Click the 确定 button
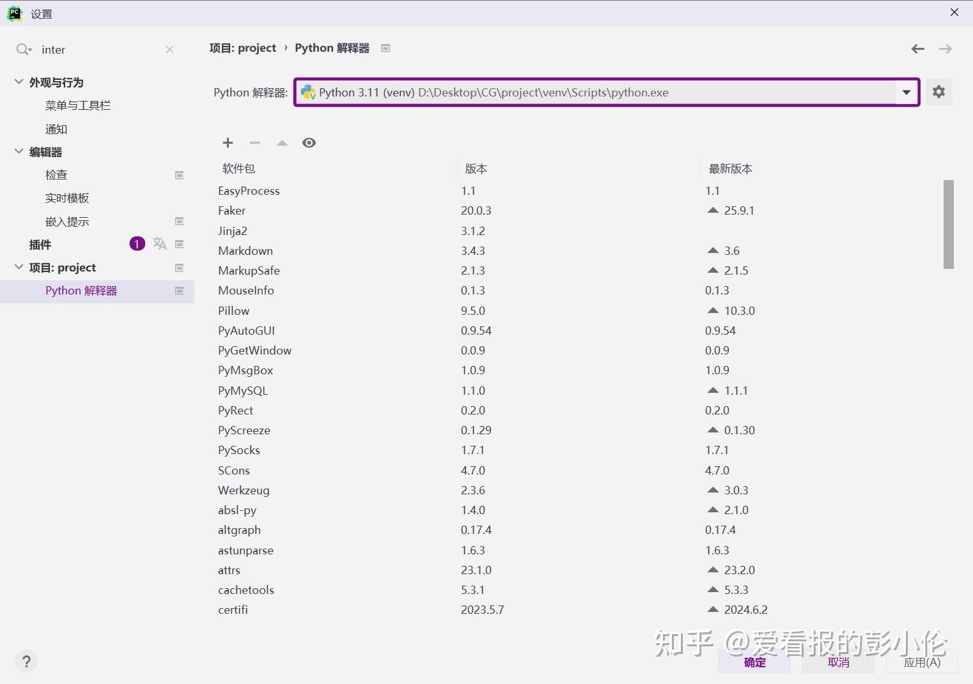 754,662
